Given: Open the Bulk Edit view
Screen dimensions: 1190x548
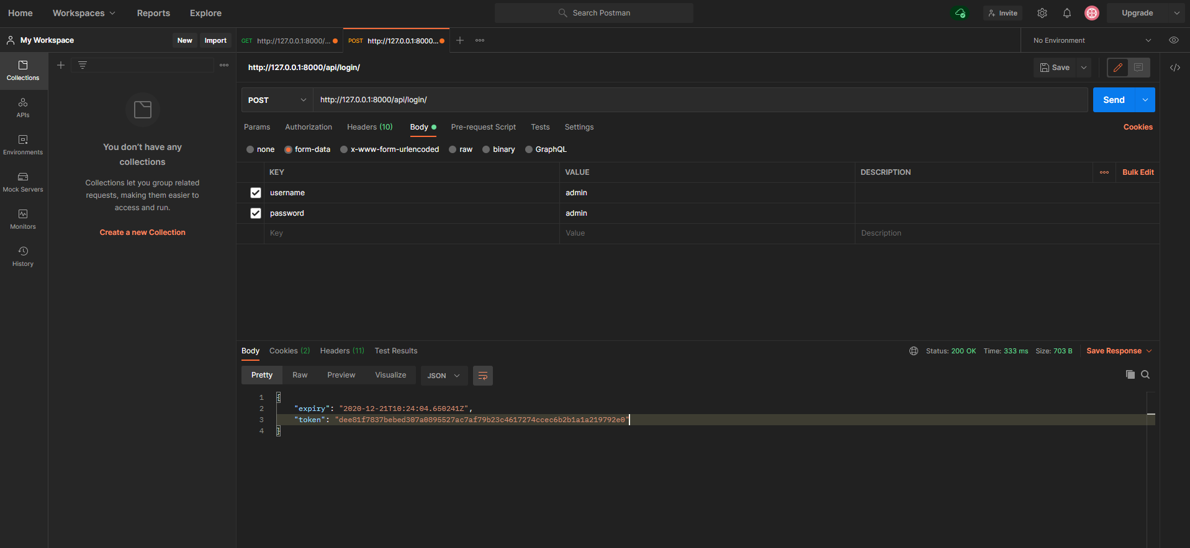Looking at the screenshot, I should click(1138, 172).
